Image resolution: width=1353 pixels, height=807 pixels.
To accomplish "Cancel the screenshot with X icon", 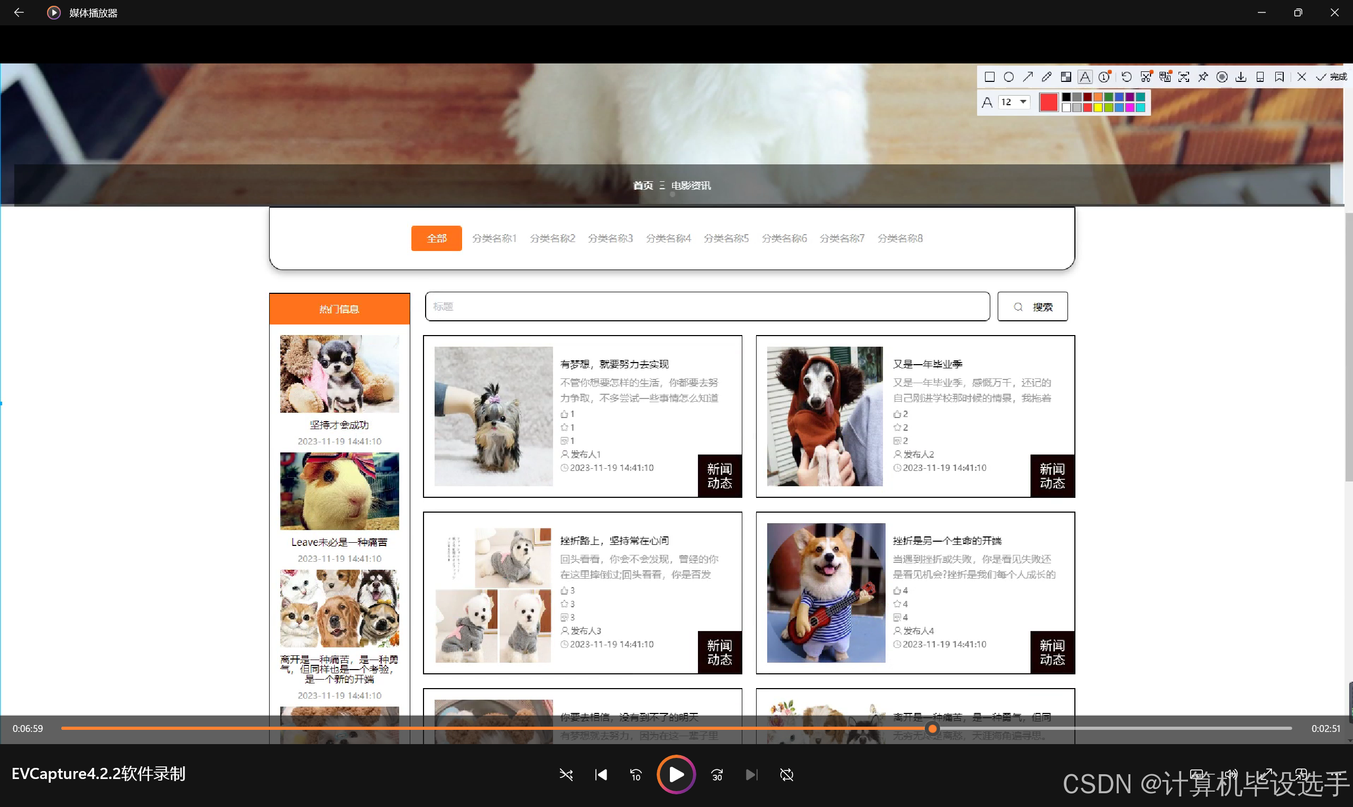I will pyautogui.click(x=1301, y=77).
